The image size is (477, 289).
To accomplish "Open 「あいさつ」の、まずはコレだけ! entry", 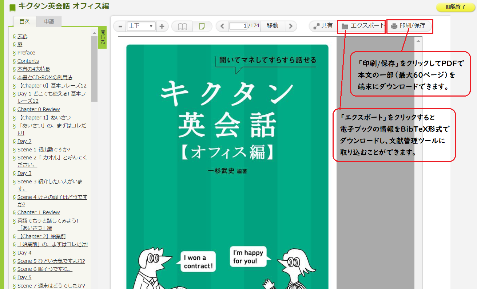I will (x=52, y=129).
